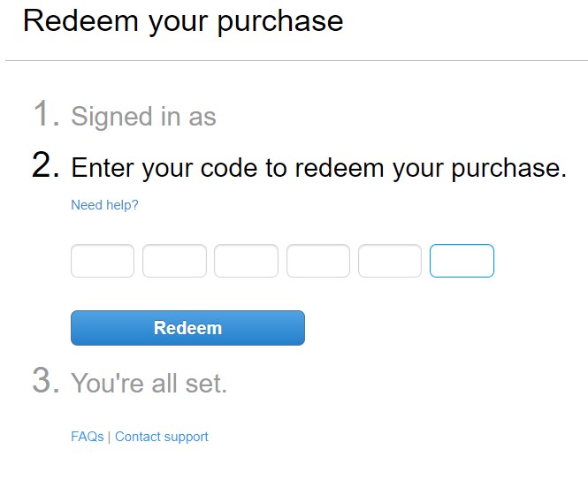Focus the sixth highlighted code box
Viewport: 588px width, 480px height.
tap(462, 261)
